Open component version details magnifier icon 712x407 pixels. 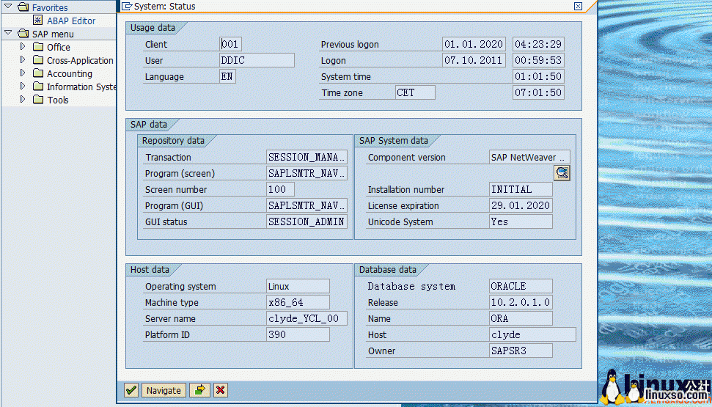pos(562,173)
